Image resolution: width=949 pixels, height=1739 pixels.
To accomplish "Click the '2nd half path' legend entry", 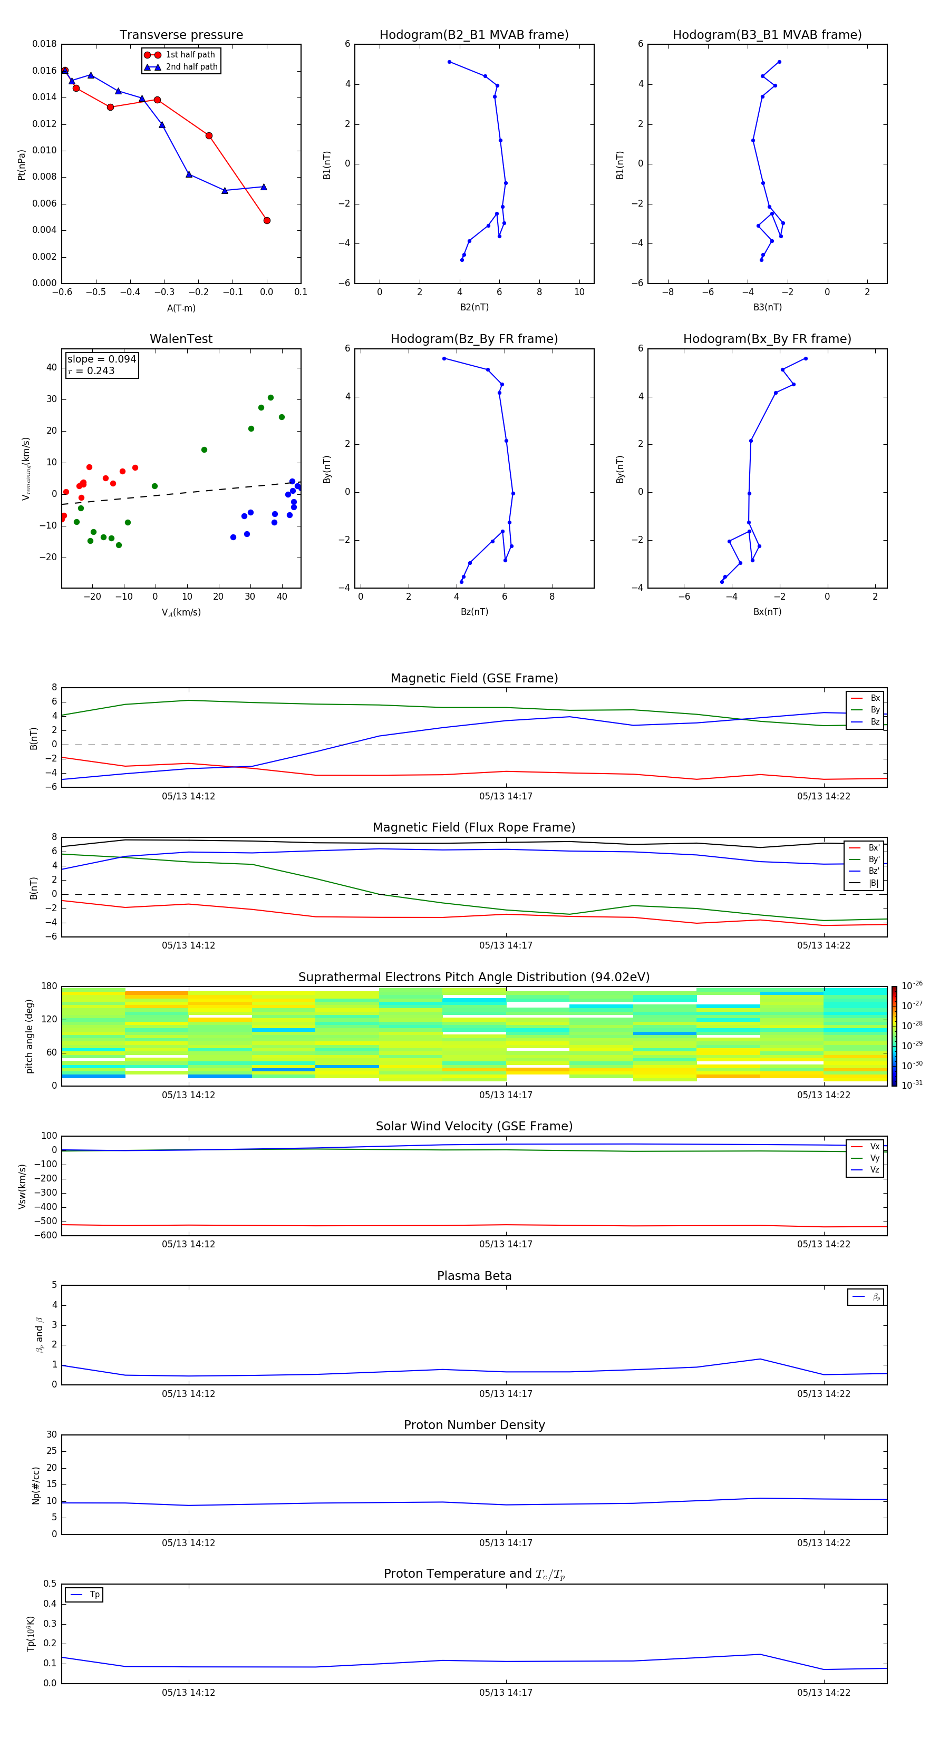I will pos(182,67).
